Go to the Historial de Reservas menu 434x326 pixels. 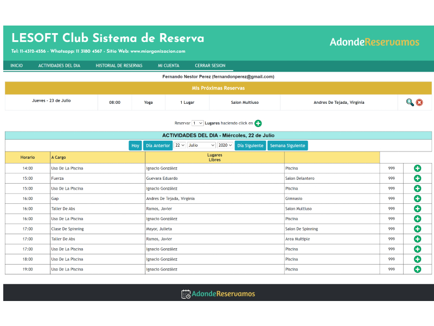click(x=119, y=66)
